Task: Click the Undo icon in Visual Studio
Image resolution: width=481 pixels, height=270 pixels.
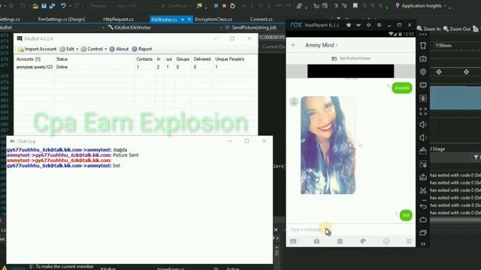Action: 63,6
